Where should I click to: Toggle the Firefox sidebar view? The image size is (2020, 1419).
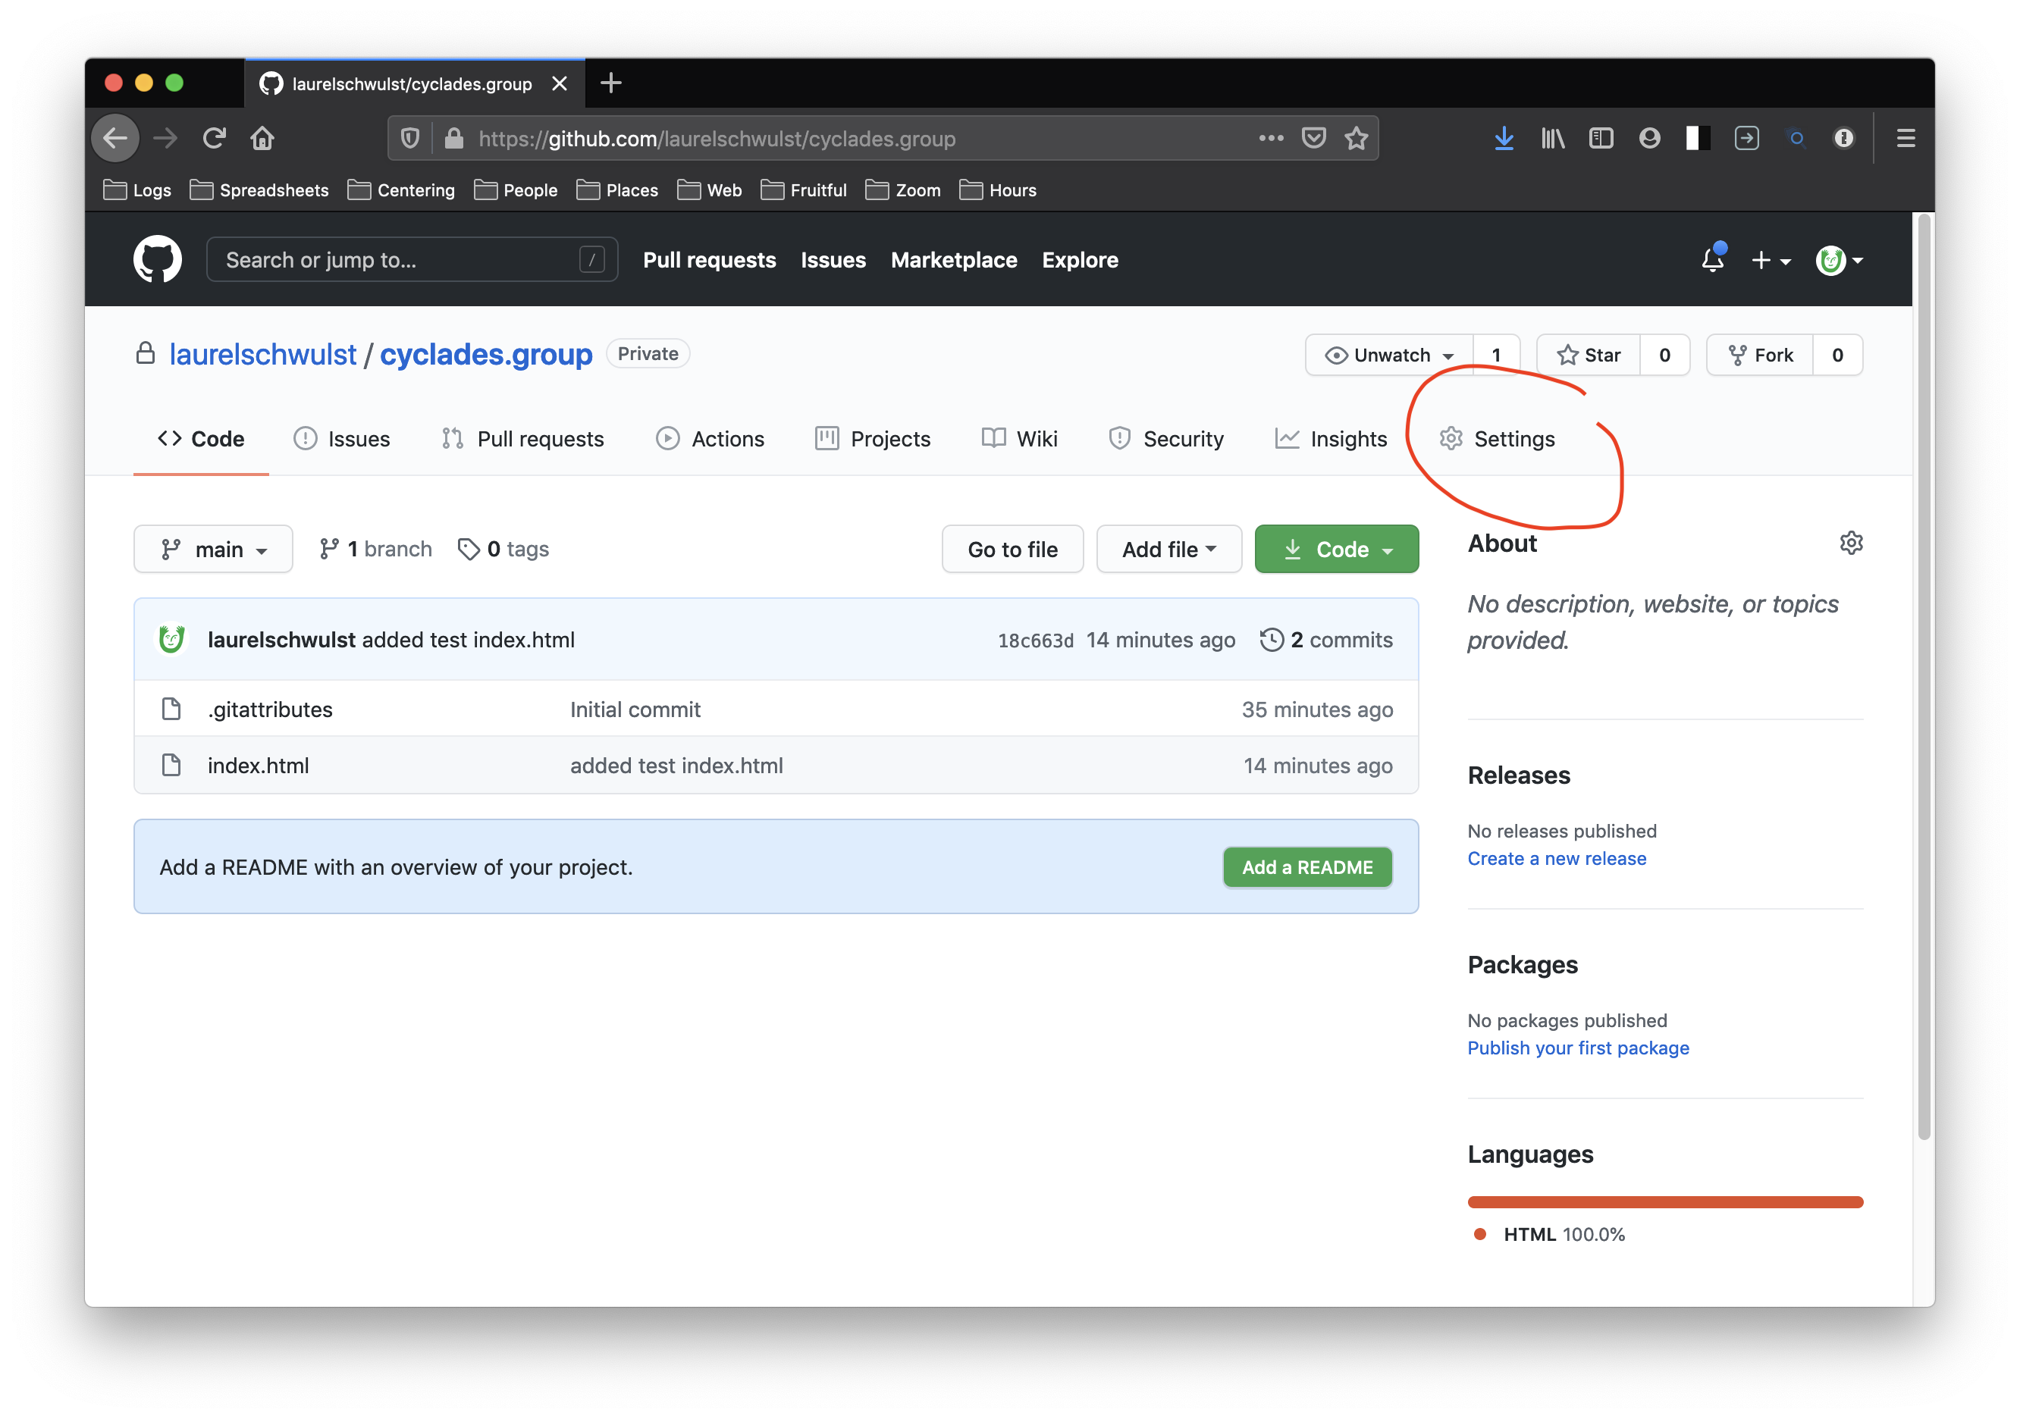coord(1601,138)
